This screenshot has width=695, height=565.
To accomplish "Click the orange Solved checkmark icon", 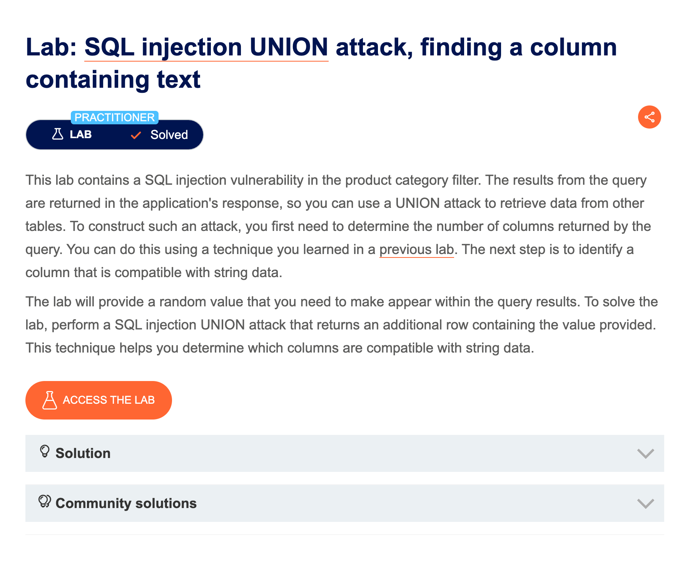I will (136, 135).
